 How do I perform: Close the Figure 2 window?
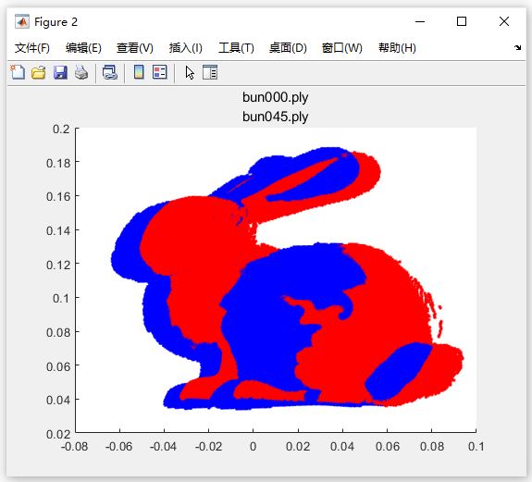(x=504, y=21)
